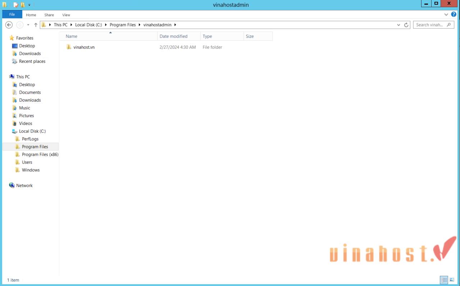The image size is (460, 286).
Task: Sort by the Name column header
Action: pyautogui.click(x=108, y=36)
